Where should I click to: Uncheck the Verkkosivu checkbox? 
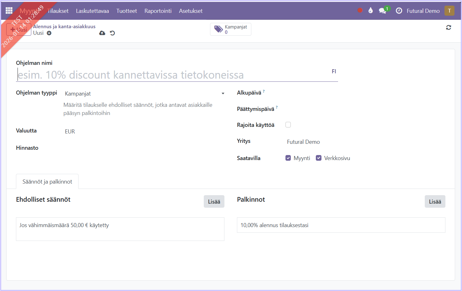pyautogui.click(x=319, y=158)
